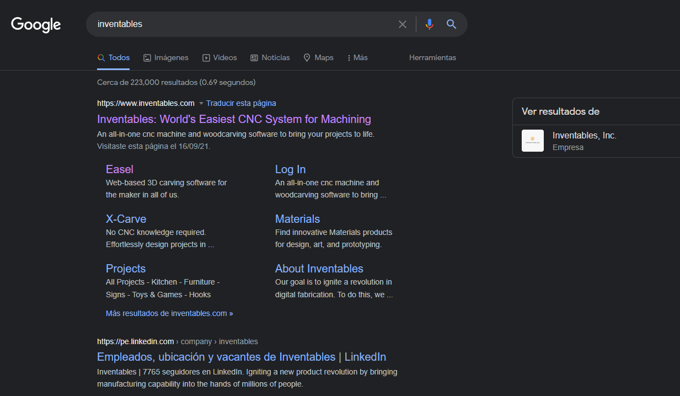This screenshot has height=396, width=680.
Task: Open the Projects sitelink
Action: pos(126,269)
